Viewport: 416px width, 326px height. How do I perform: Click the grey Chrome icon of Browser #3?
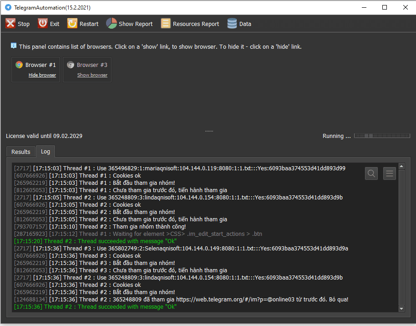click(x=71, y=65)
